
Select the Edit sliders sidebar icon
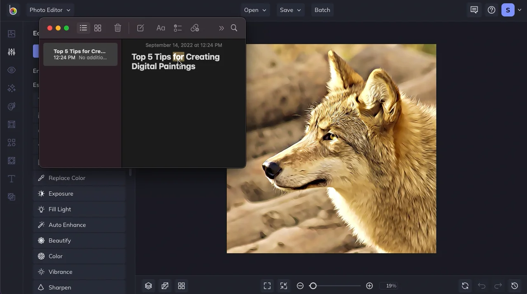coord(12,52)
